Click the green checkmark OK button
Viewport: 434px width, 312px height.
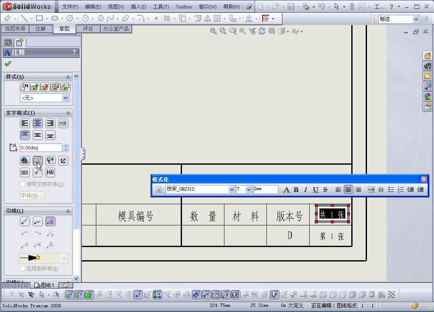[8, 64]
